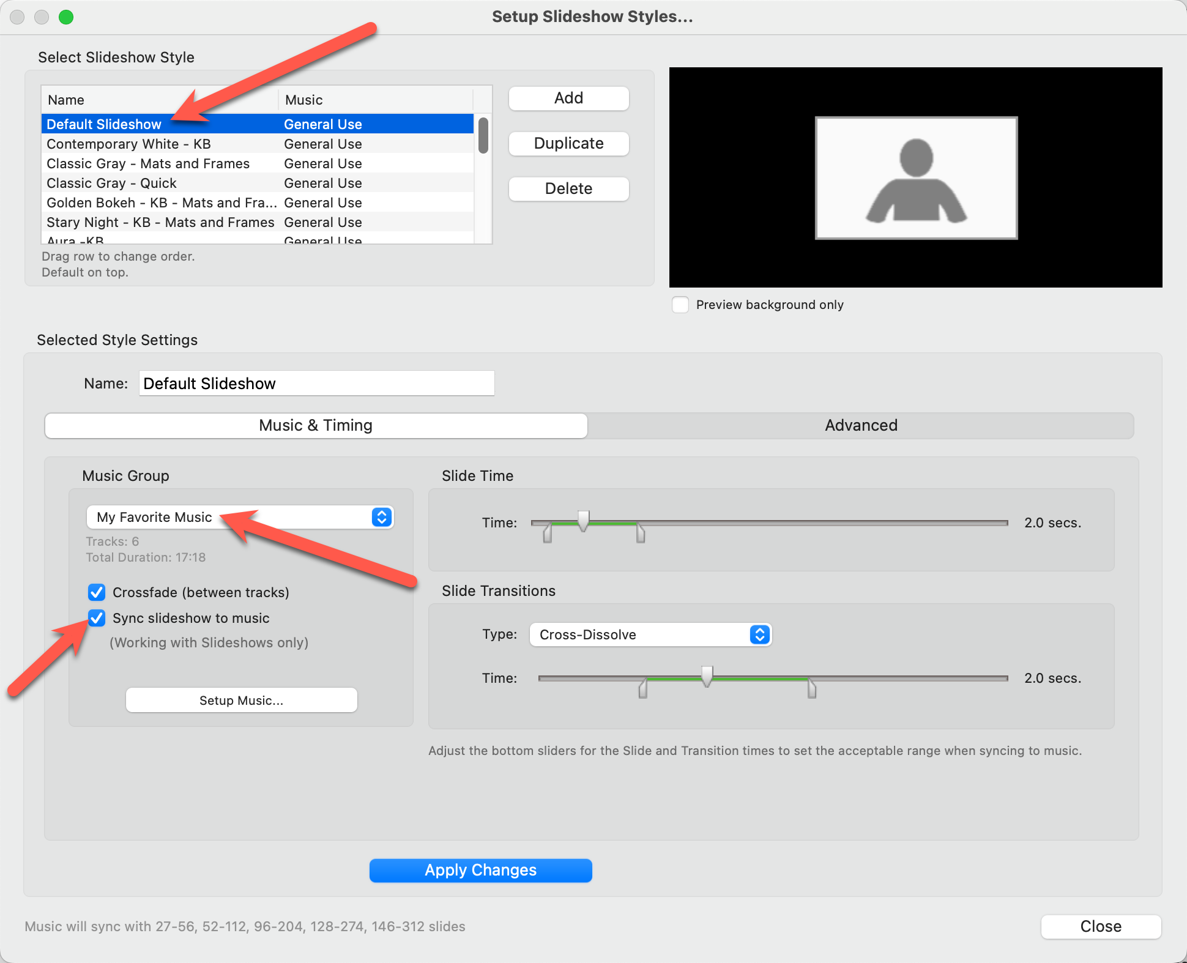Switch to the Advanced tab
This screenshot has width=1187, height=963.
click(x=860, y=425)
